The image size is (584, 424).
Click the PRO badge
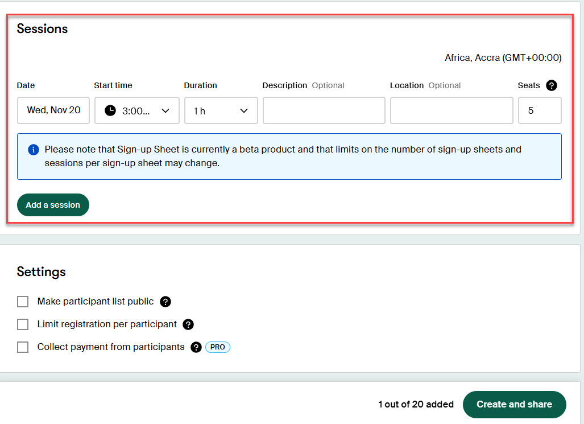click(x=217, y=347)
